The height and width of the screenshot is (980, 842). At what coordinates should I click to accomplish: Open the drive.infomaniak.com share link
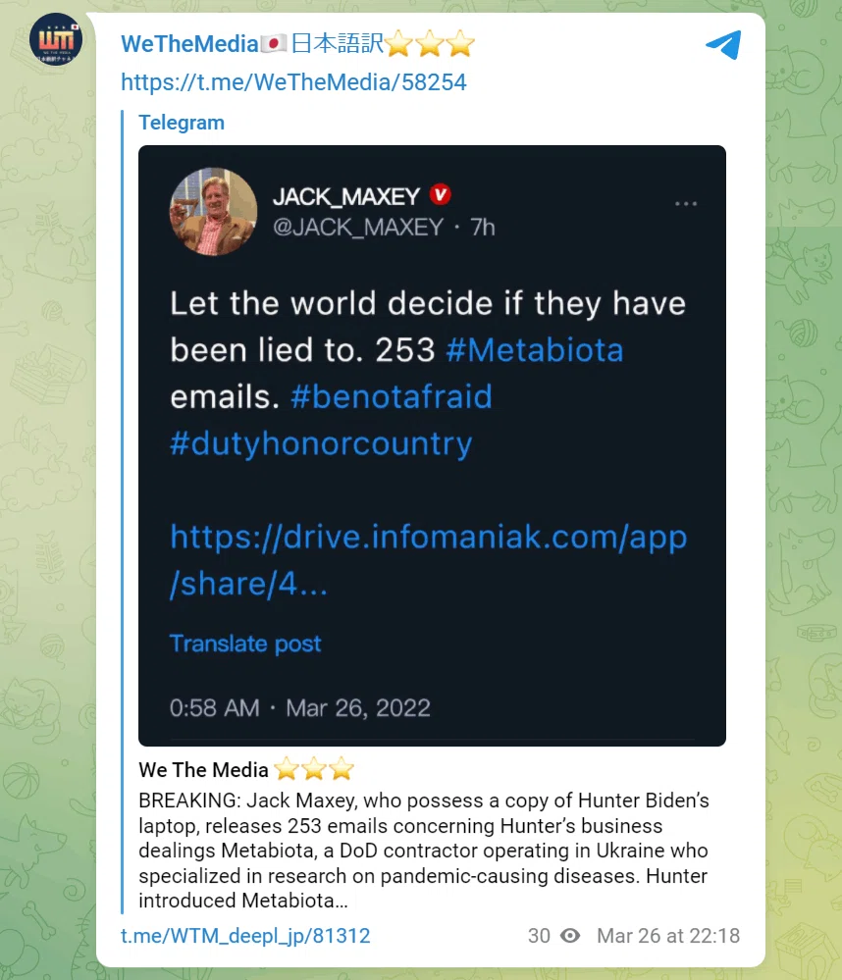(428, 560)
